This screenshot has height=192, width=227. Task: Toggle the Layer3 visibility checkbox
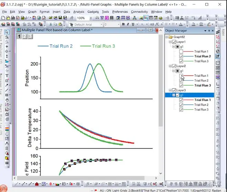click(174, 90)
